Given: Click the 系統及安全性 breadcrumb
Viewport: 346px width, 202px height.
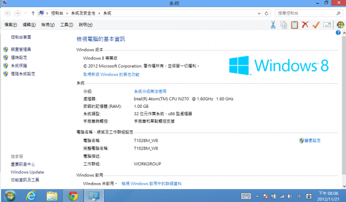Looking at the screenshot, I should [83, 13].
